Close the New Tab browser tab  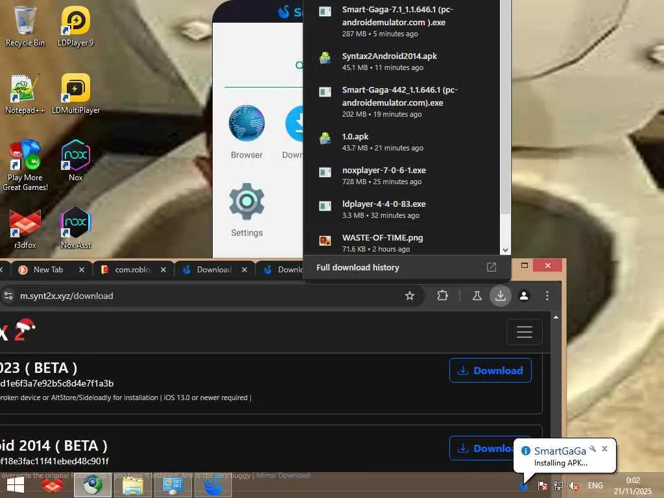click(x=81, y=270)
